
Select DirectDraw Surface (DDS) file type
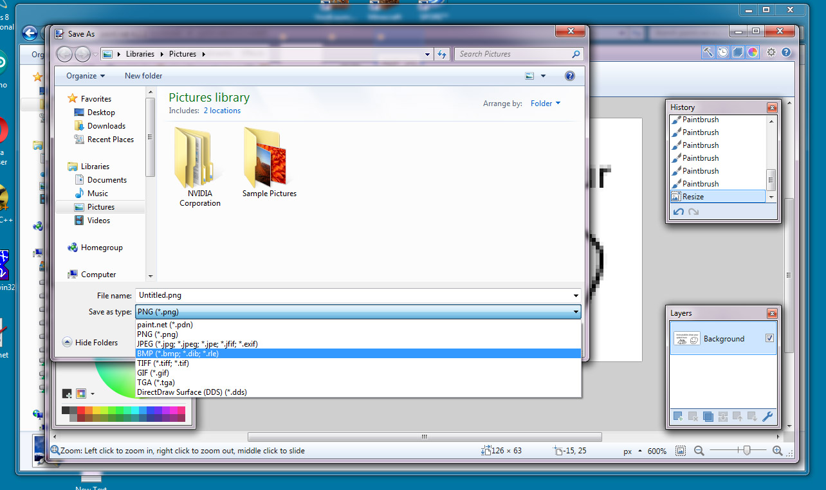pos(358,392)
